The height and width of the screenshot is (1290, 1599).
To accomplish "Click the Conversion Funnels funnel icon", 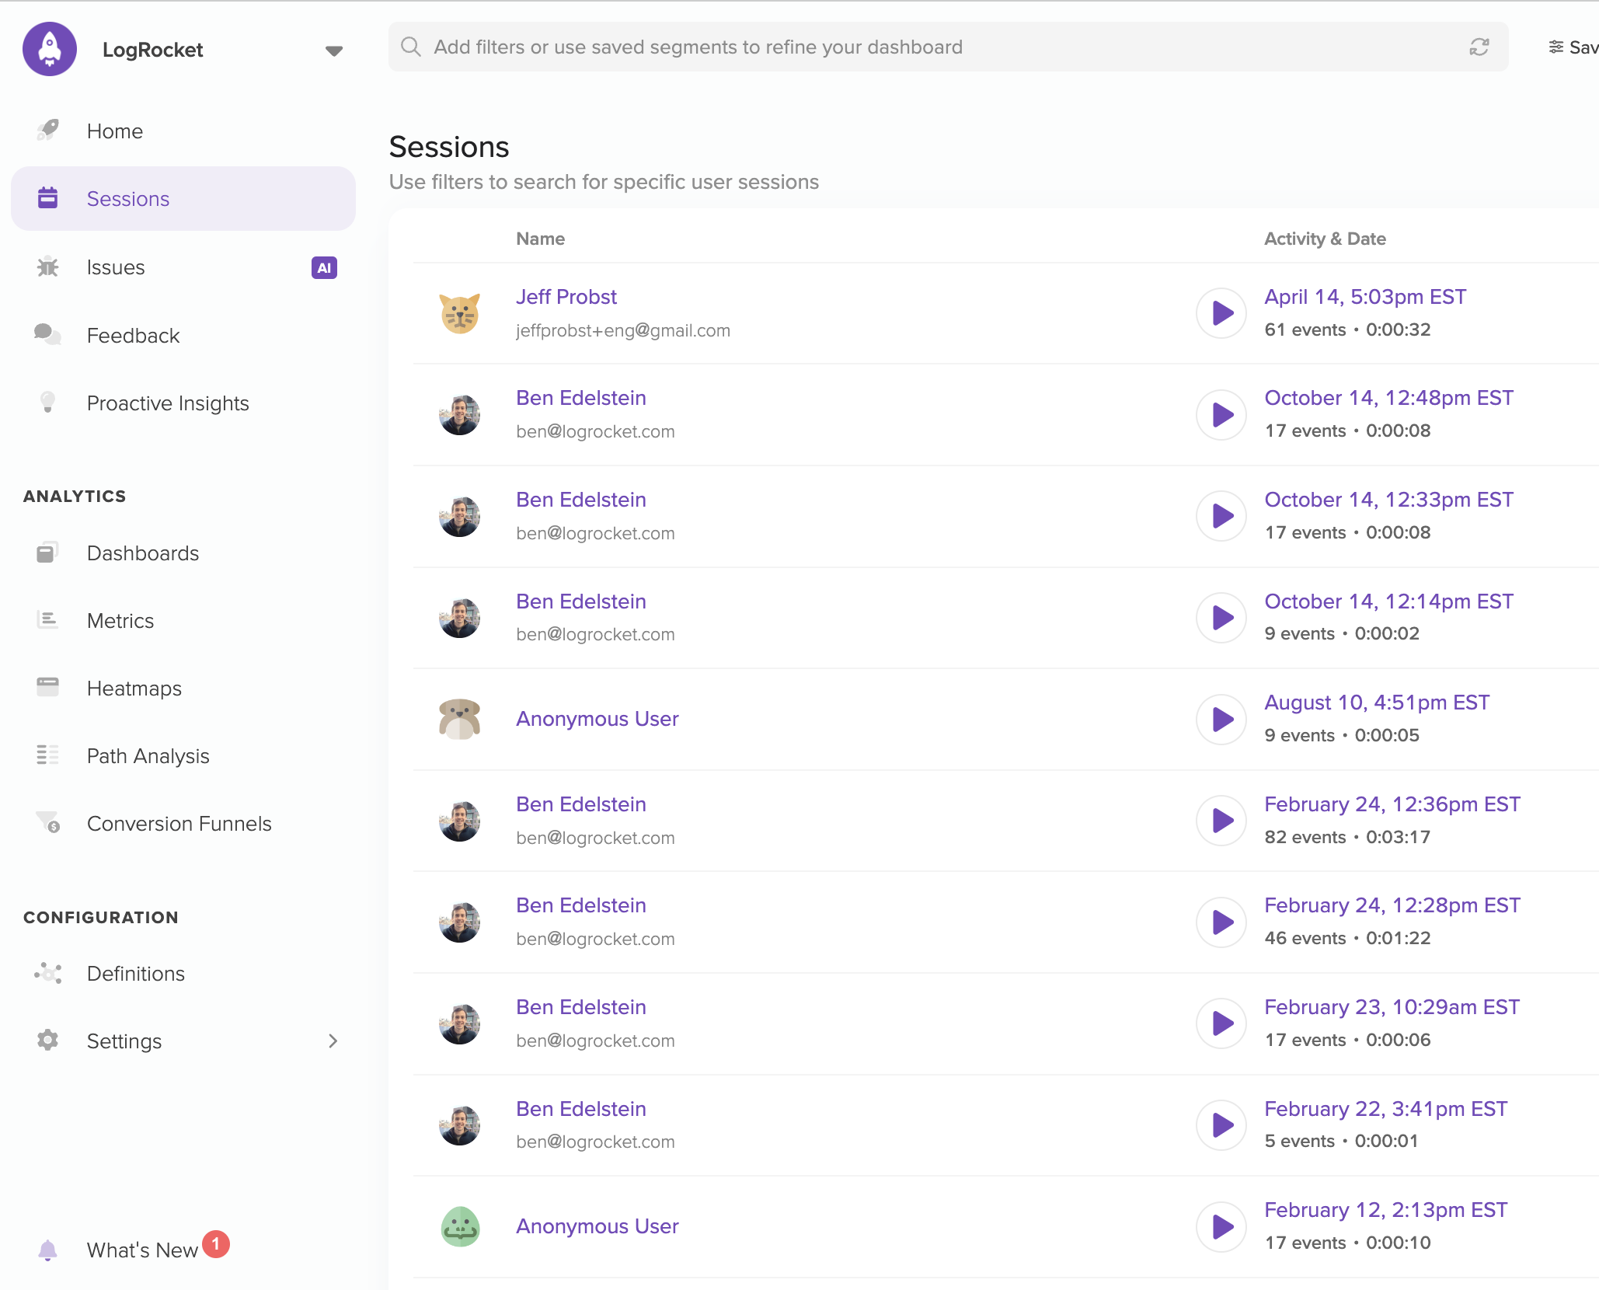I will click(x=48, y=822).
